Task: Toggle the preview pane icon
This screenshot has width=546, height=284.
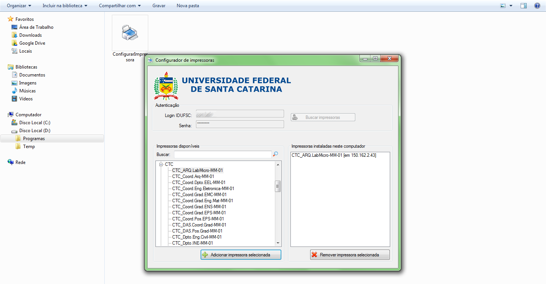Action: click(x=524, y=6)
